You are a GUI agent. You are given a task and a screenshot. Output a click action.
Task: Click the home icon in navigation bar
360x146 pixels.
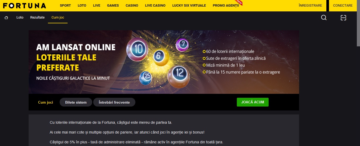(x=6, y=18)
